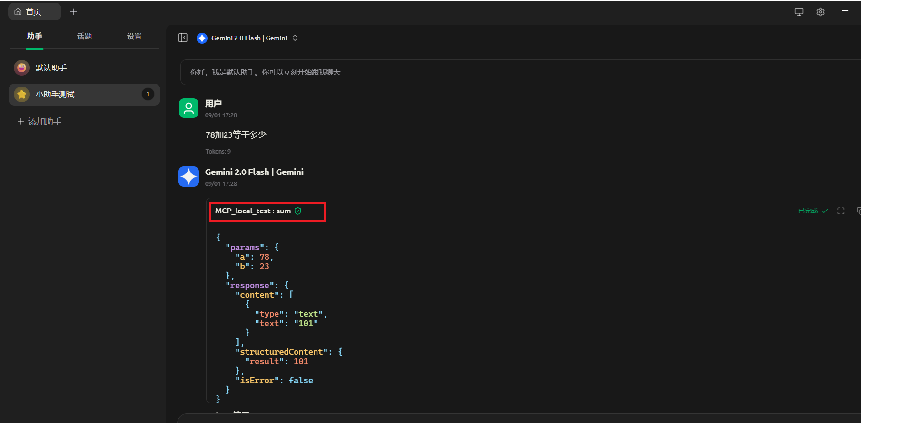The image size is (910, 423).
Task: Click the user message 78加23等于多少
Action: [x=236, y=135]
